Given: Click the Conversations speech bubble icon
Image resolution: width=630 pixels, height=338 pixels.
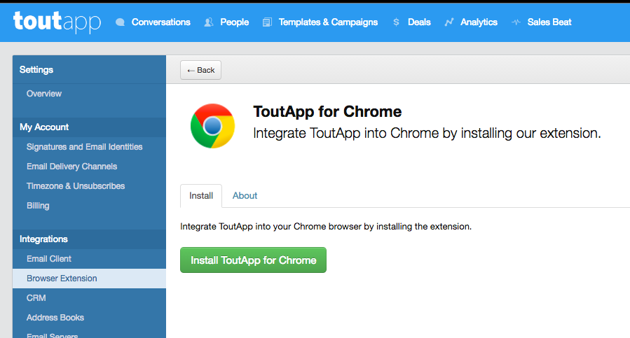Looking at the screenshot, I should 121,22.
